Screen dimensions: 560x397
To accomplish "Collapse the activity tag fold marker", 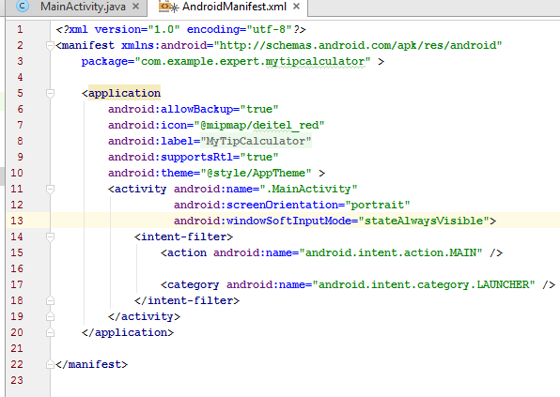I will (50, 189).
